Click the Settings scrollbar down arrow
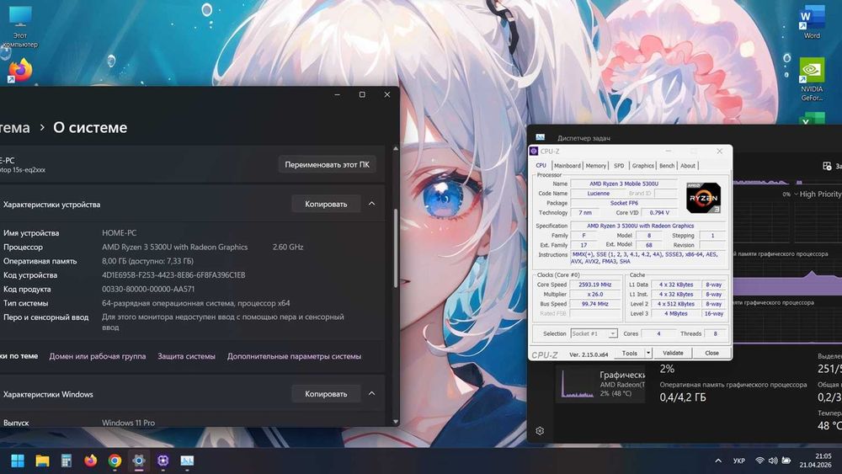The height and width of the screenshot is (474, 842). point(396,422)
